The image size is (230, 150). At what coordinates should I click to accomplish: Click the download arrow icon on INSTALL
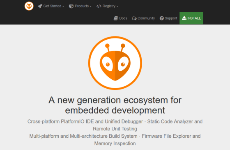coord(184,18)
